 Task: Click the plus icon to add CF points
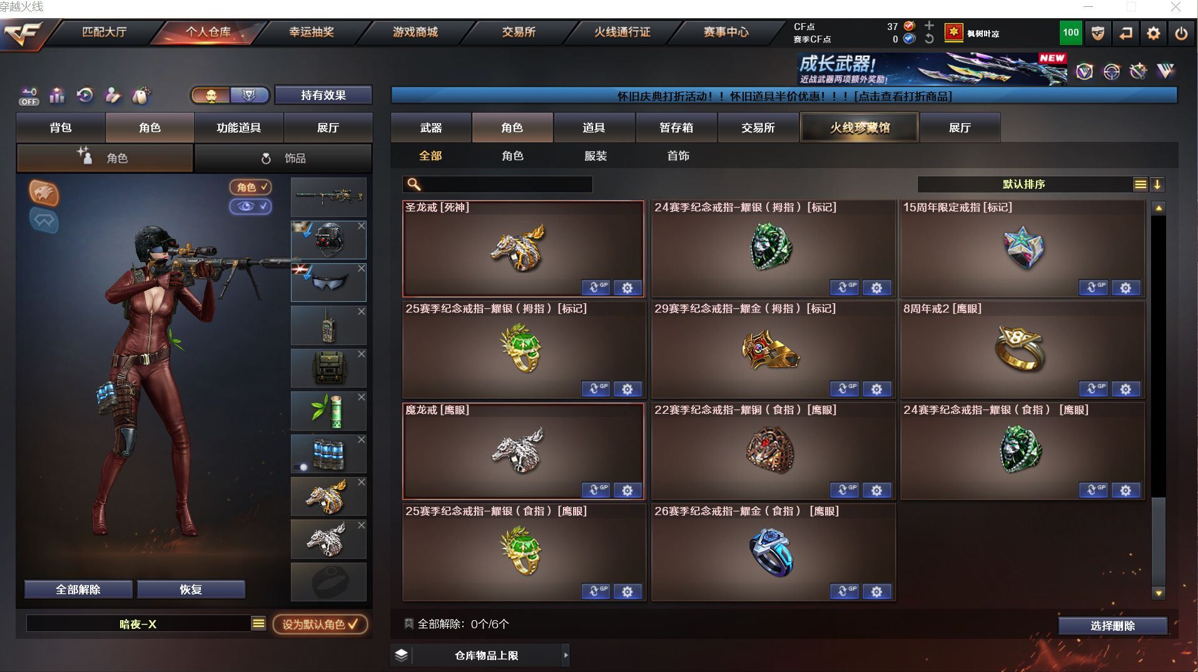929,26
